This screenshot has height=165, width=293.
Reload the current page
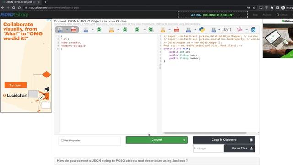click(x=13, y=8)
